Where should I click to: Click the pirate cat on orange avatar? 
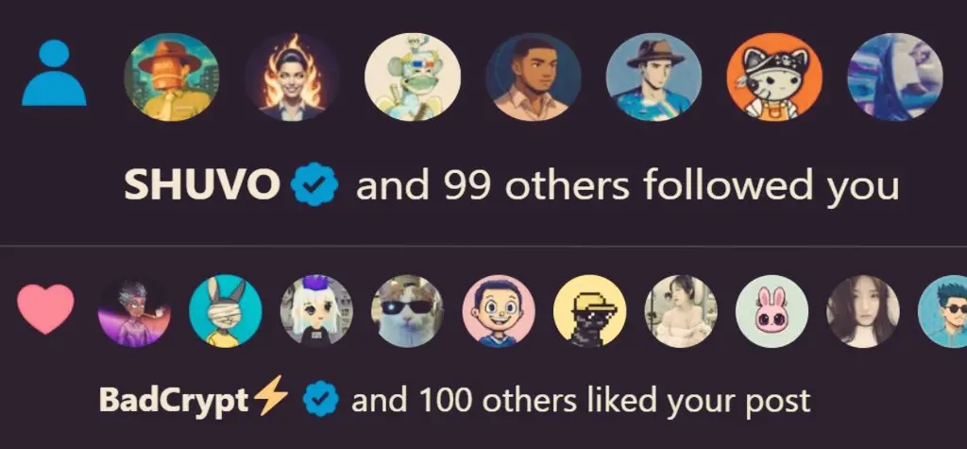(774, 77)
